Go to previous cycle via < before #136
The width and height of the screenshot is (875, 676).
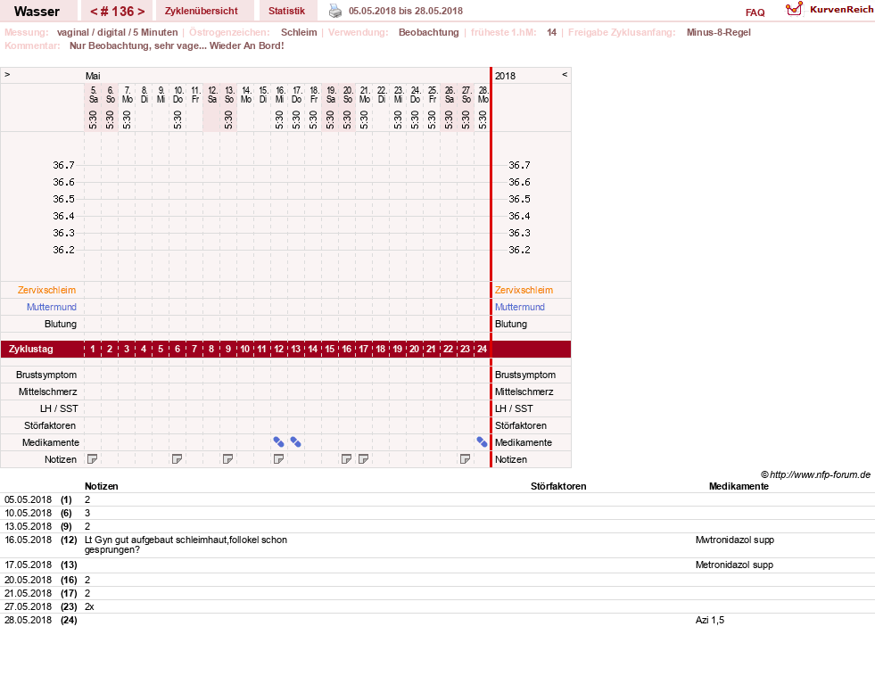pos(94,12)
